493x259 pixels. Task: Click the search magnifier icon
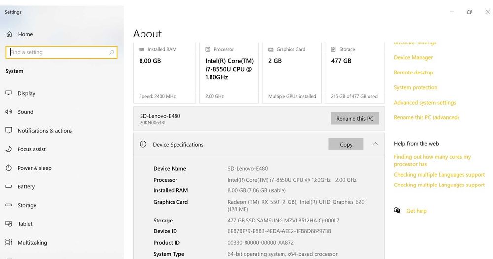coord(111,52)
